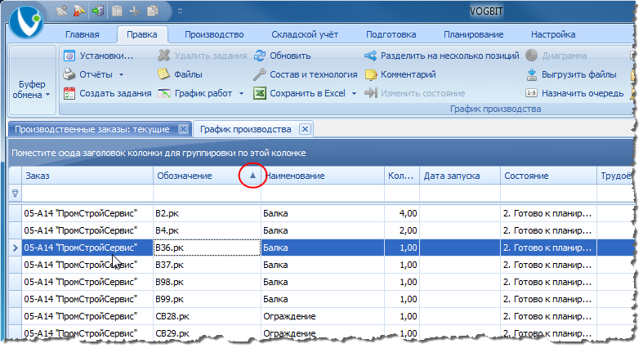Select the cell B99.рк
643x348 pixels.
pos(207,299)
